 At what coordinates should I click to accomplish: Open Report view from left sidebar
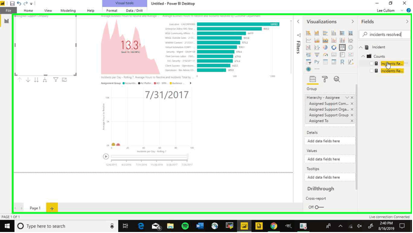(7, 21)
